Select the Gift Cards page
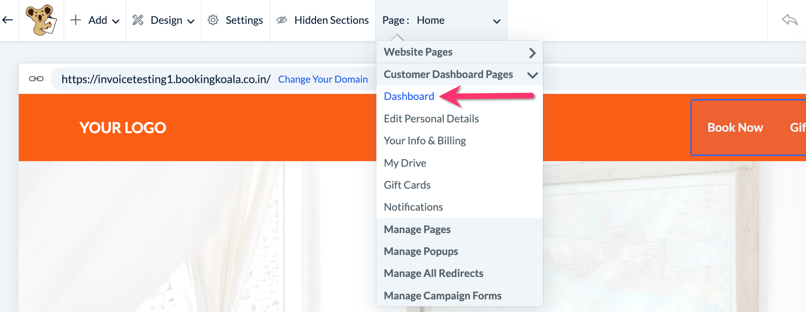Image resolution: width=806 pixels, height=312 pixels. pos(407,185)
